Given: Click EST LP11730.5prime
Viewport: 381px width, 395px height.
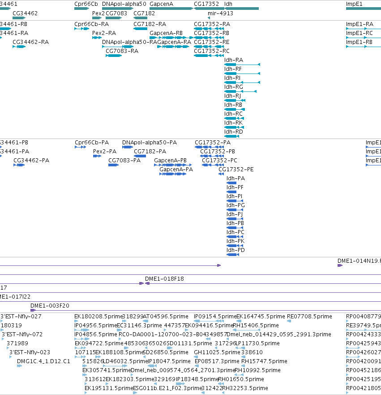Looking at the screenshot, I should tap(257, 343).
